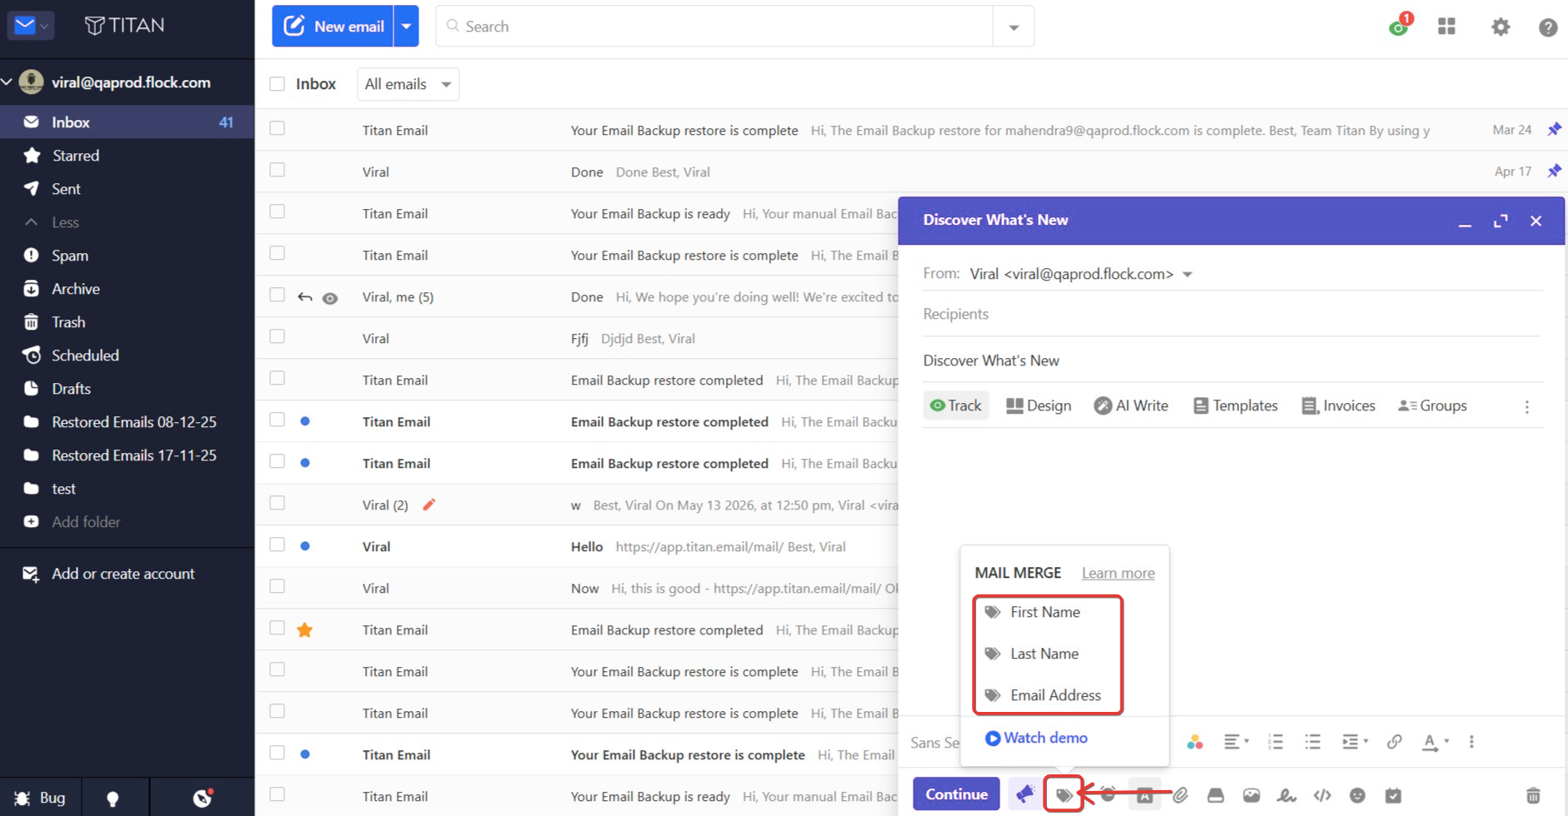Click the pin icon on the Apr 17 email

tap(1554, 172)
